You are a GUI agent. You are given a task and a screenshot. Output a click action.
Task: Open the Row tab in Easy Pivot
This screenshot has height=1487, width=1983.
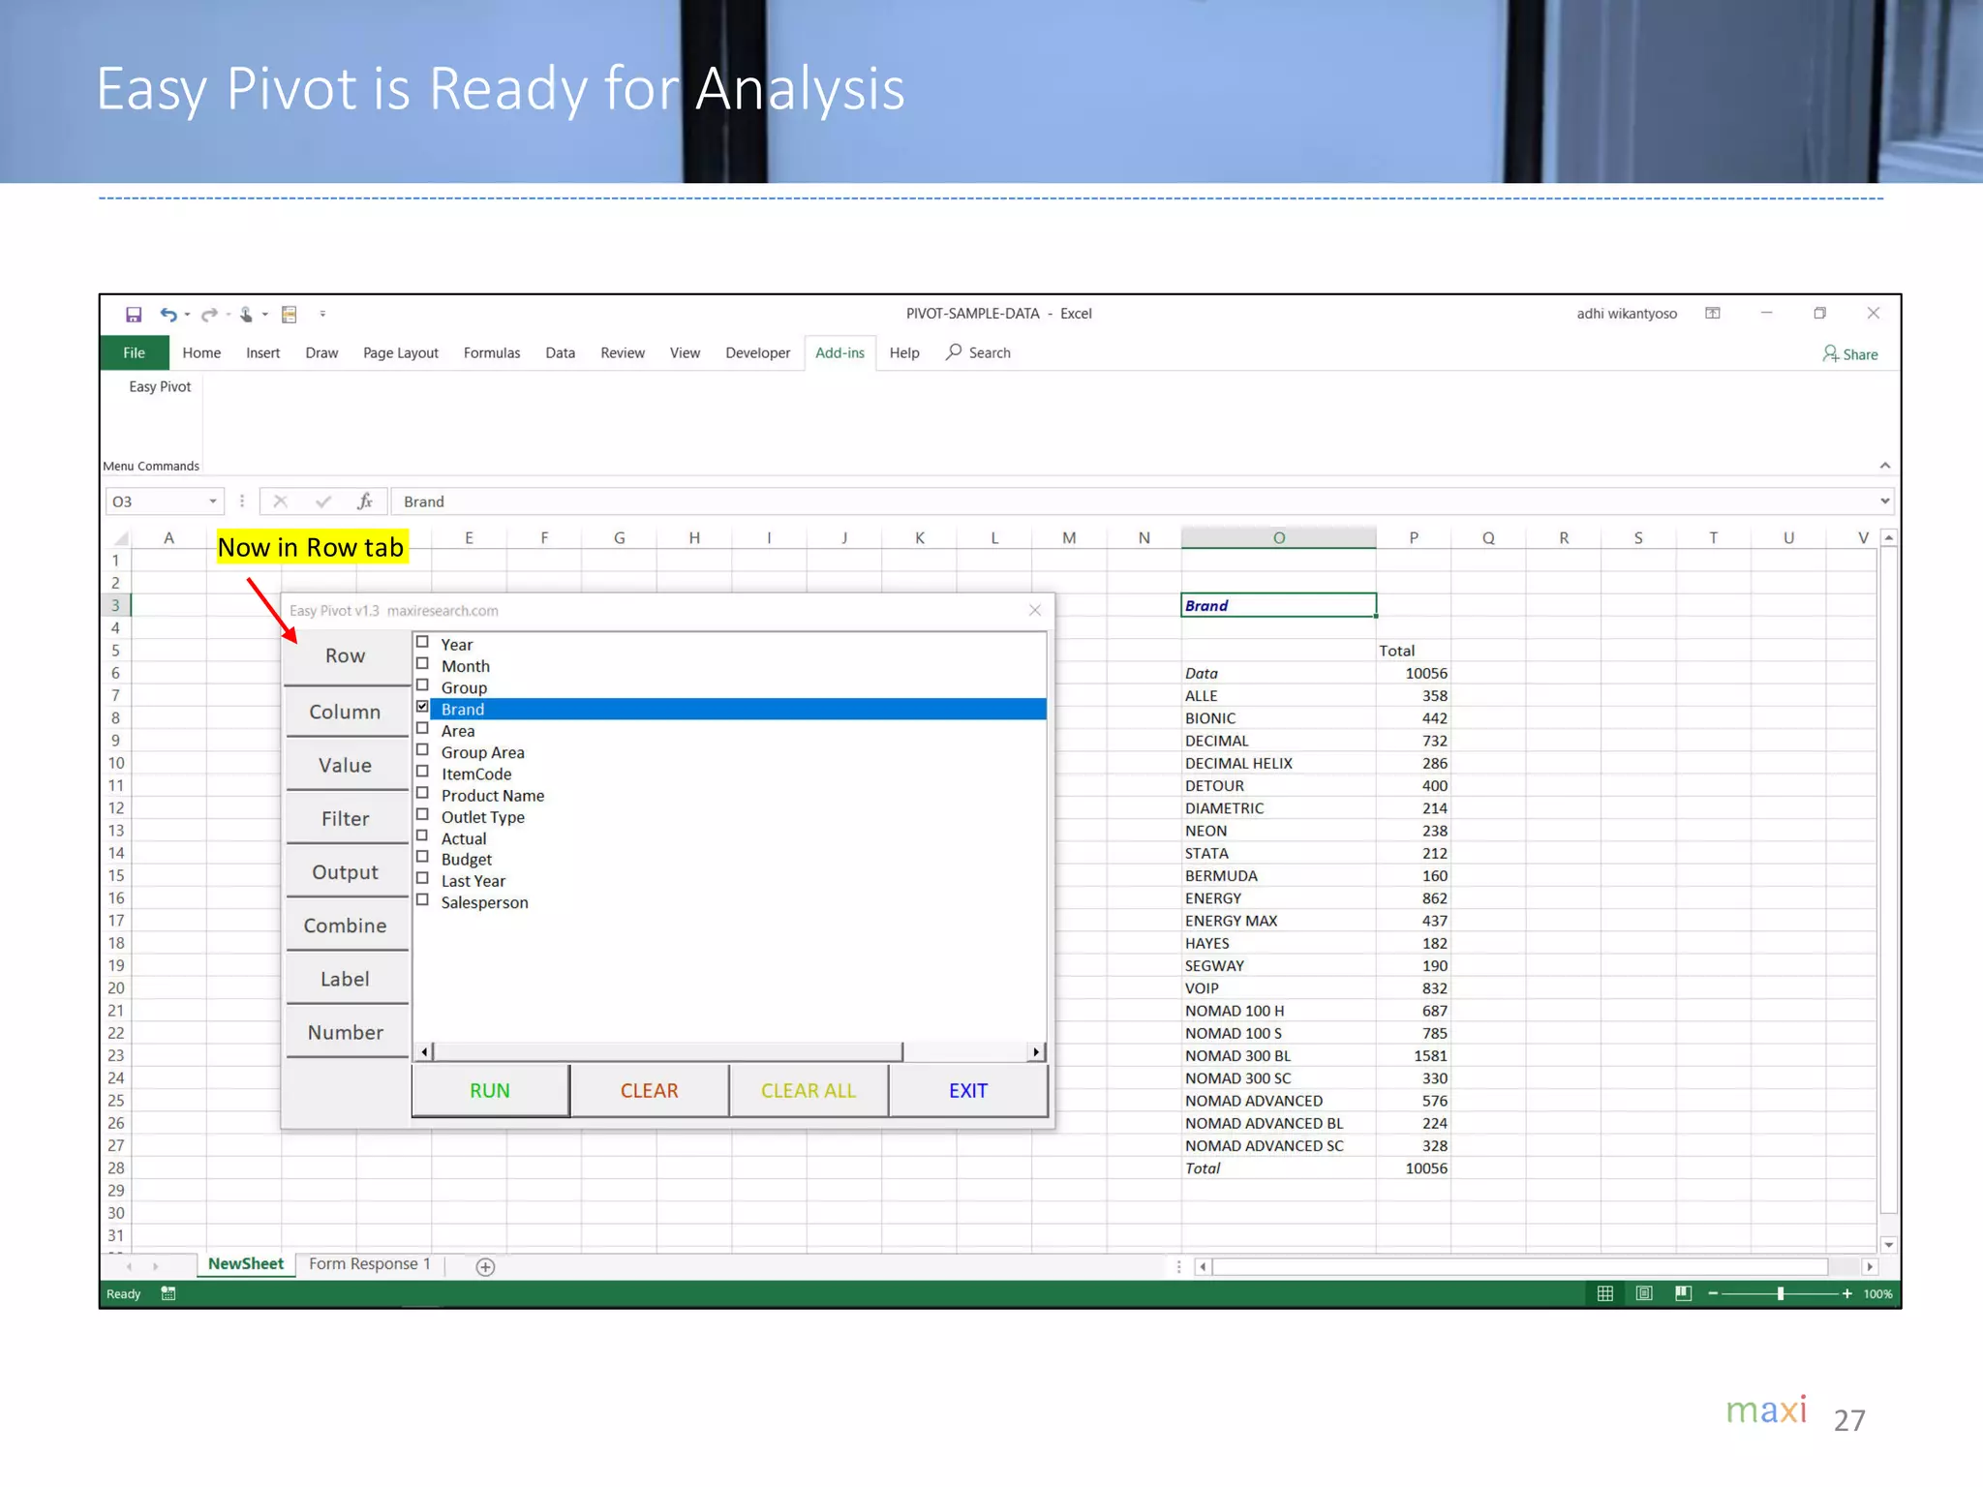pos(346,656)
